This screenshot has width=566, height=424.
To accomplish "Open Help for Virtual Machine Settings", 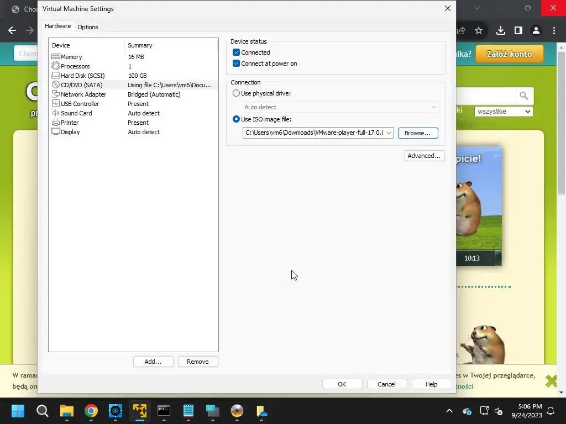I will click(431, 384).
